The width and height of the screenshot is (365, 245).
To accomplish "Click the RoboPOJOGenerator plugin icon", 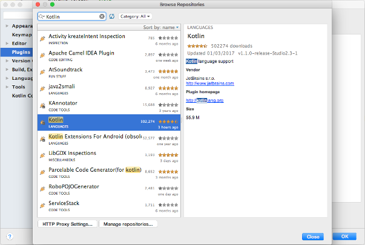I will click(x=42, y=189).
